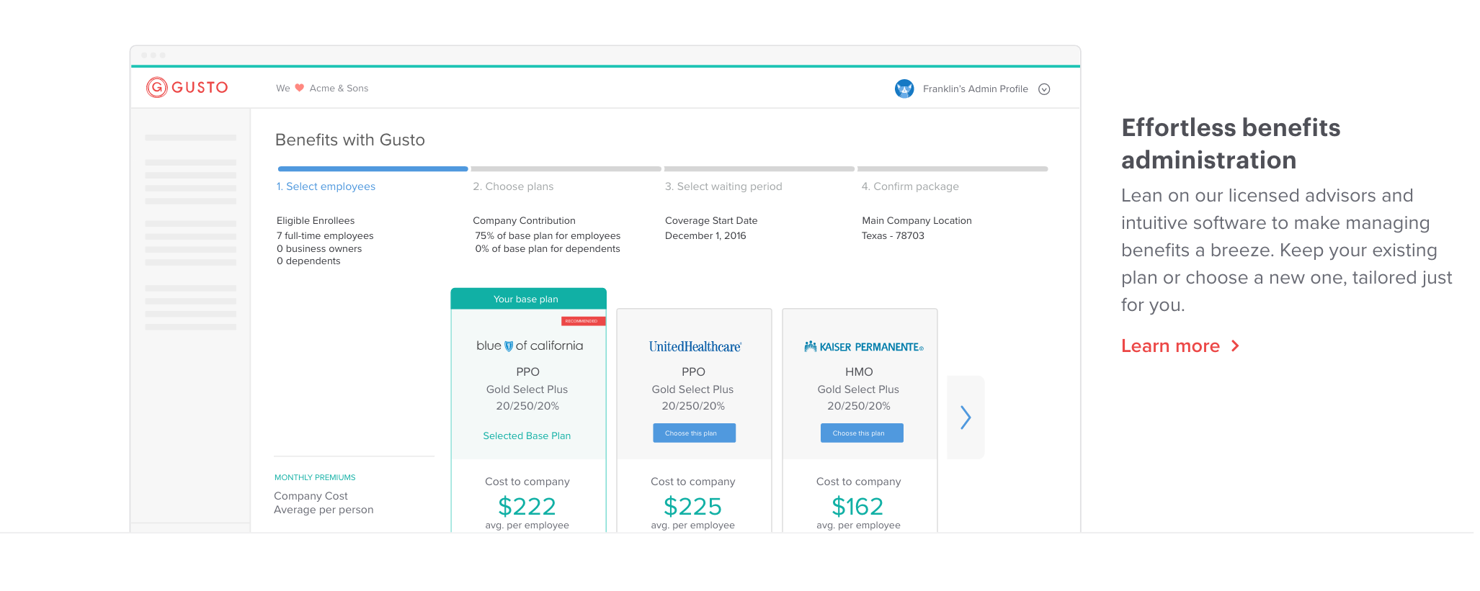
Task: Click MONTHLY PREMIUMS label
Action: coord(315,478)
